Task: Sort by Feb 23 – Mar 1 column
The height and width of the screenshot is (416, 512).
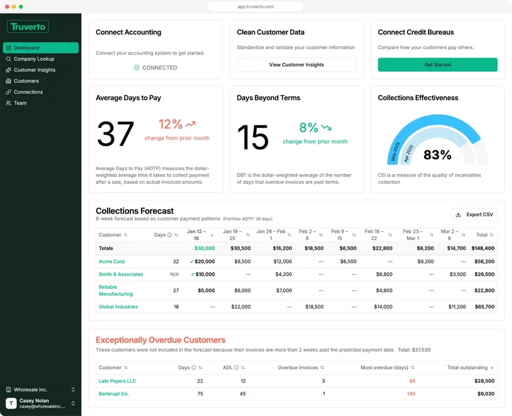Action: tap(431, 235)
